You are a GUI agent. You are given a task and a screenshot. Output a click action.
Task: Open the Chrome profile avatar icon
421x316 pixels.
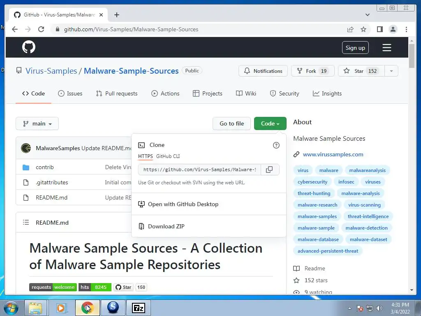[x=393, y=29]
